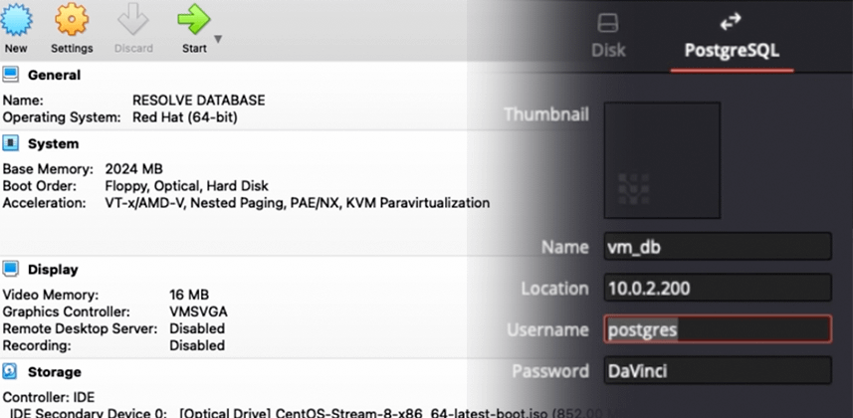Image resolution: width=853 pixels, height=418 pixels.
Task: Click the Storage disk icon
Action: 10,371
